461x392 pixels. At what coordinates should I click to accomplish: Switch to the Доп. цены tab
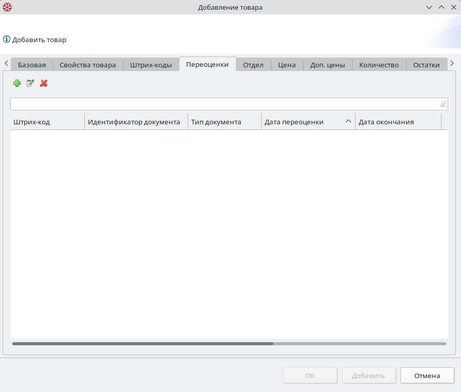pos(327,65)
